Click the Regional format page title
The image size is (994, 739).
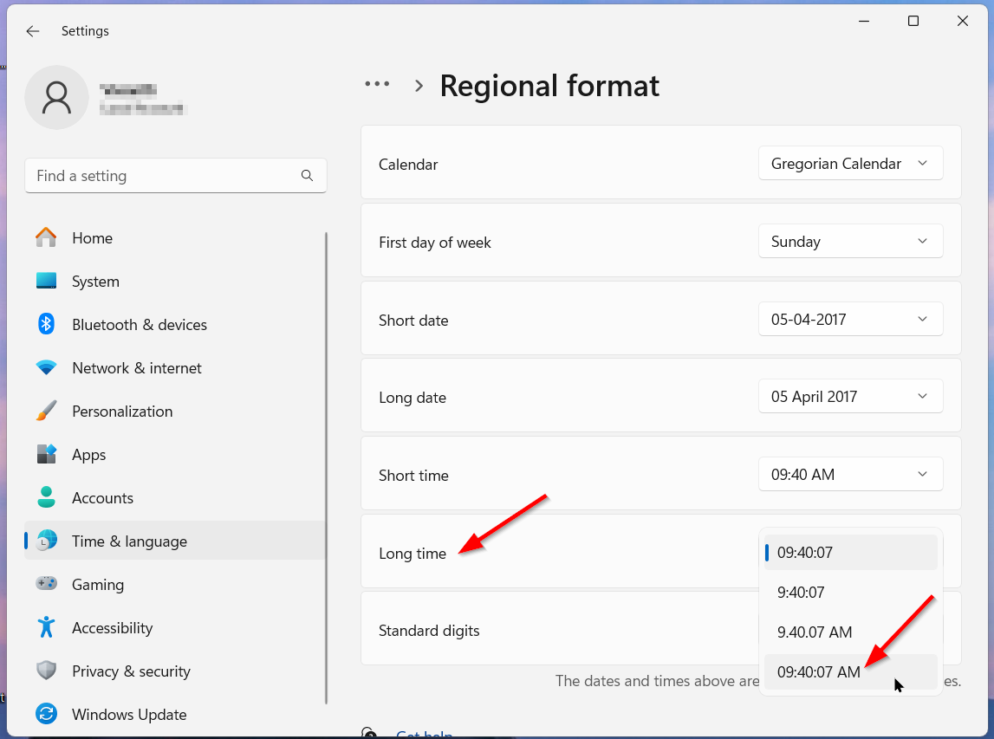click(x=549, y=86)
